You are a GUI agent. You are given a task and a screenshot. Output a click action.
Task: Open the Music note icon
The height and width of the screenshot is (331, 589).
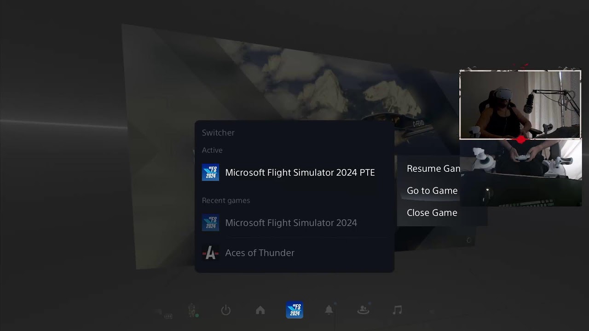397,310
